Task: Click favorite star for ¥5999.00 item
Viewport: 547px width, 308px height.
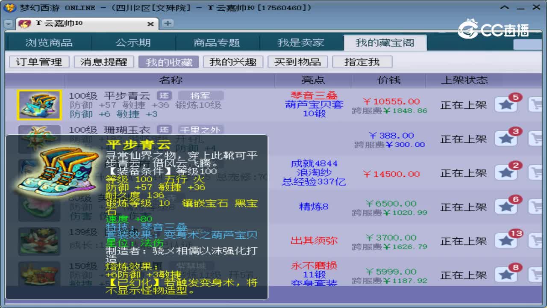Action: click(506, 275)
